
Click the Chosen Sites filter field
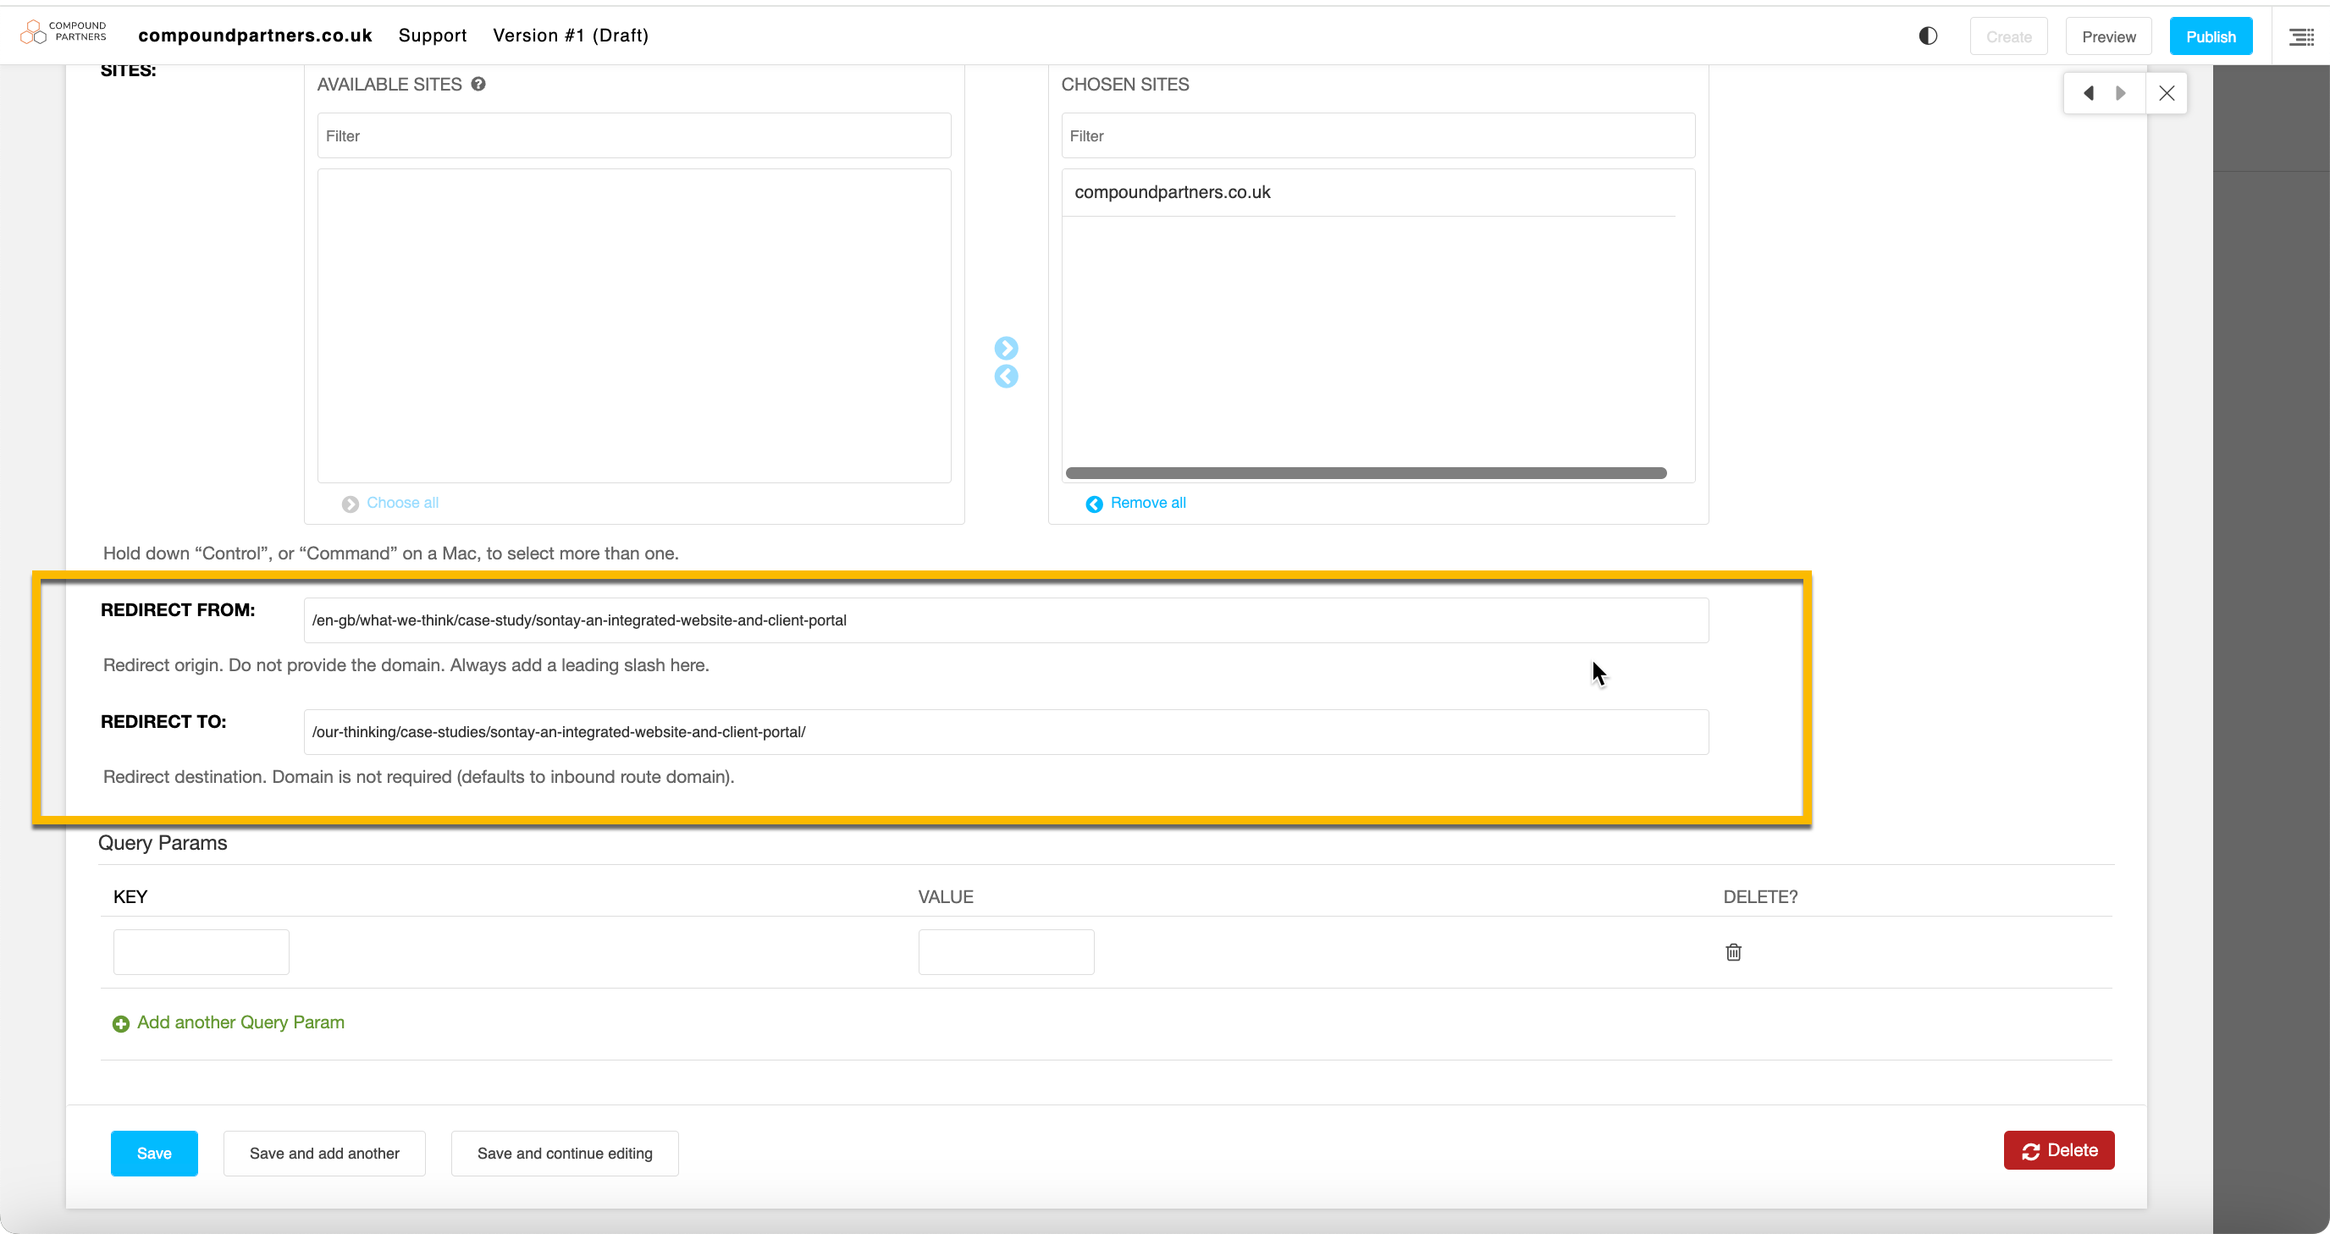[x=1378, y=135]
